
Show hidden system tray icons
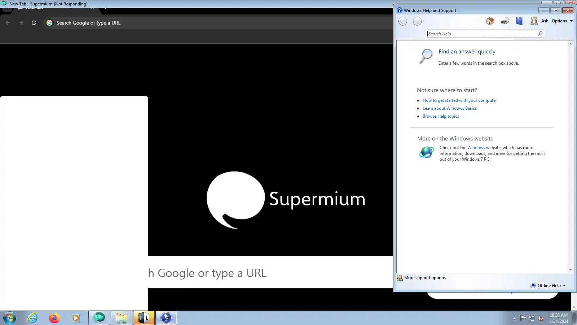[x=514, y=318]
